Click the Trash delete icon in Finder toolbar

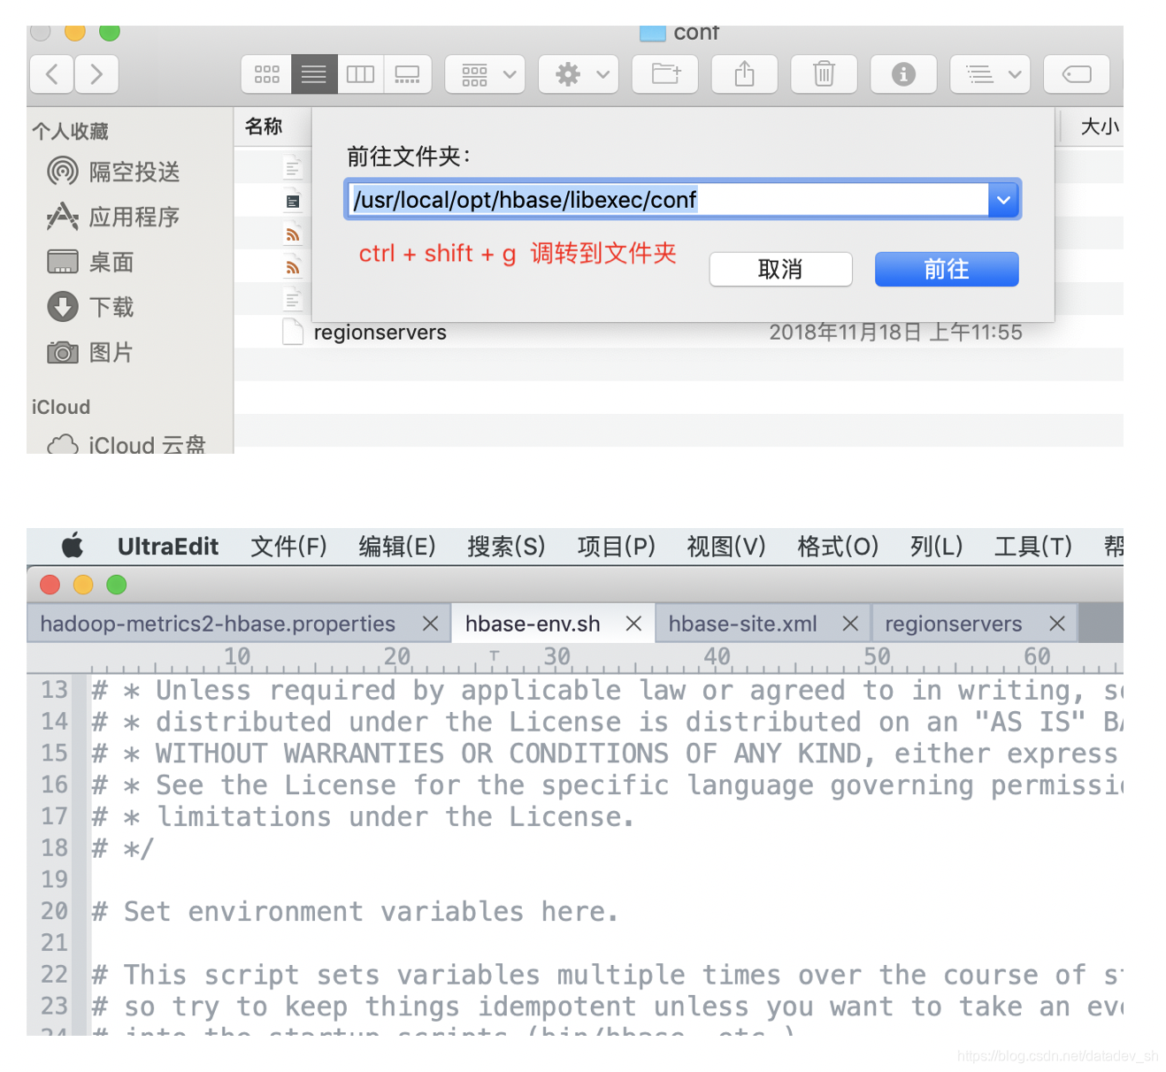(824, 74)
